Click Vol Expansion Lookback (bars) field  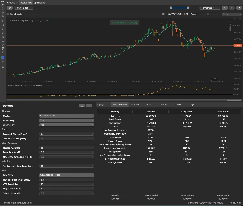tap(66, 166)
